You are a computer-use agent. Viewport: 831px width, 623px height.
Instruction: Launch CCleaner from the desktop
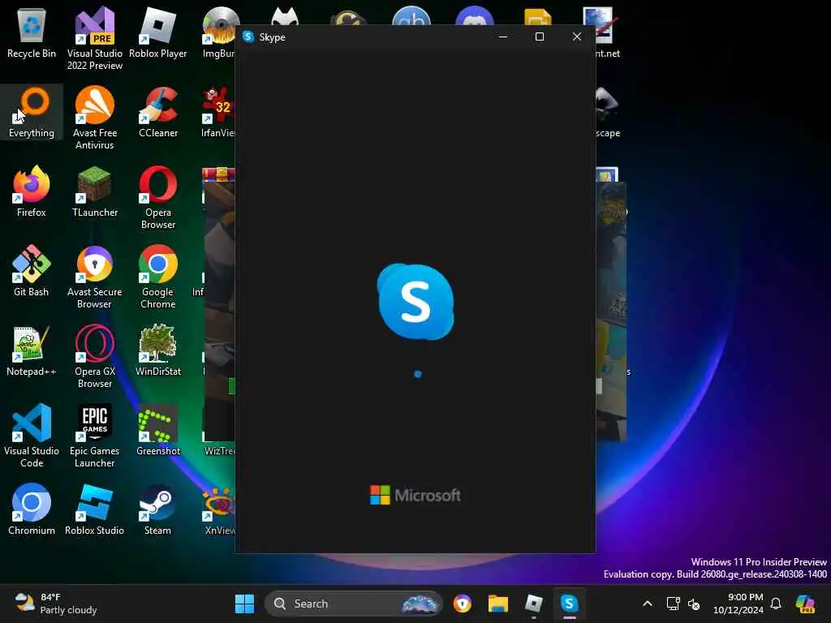coord(158,112)
